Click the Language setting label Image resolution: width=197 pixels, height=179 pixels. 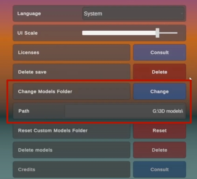(x=29, y=14)
